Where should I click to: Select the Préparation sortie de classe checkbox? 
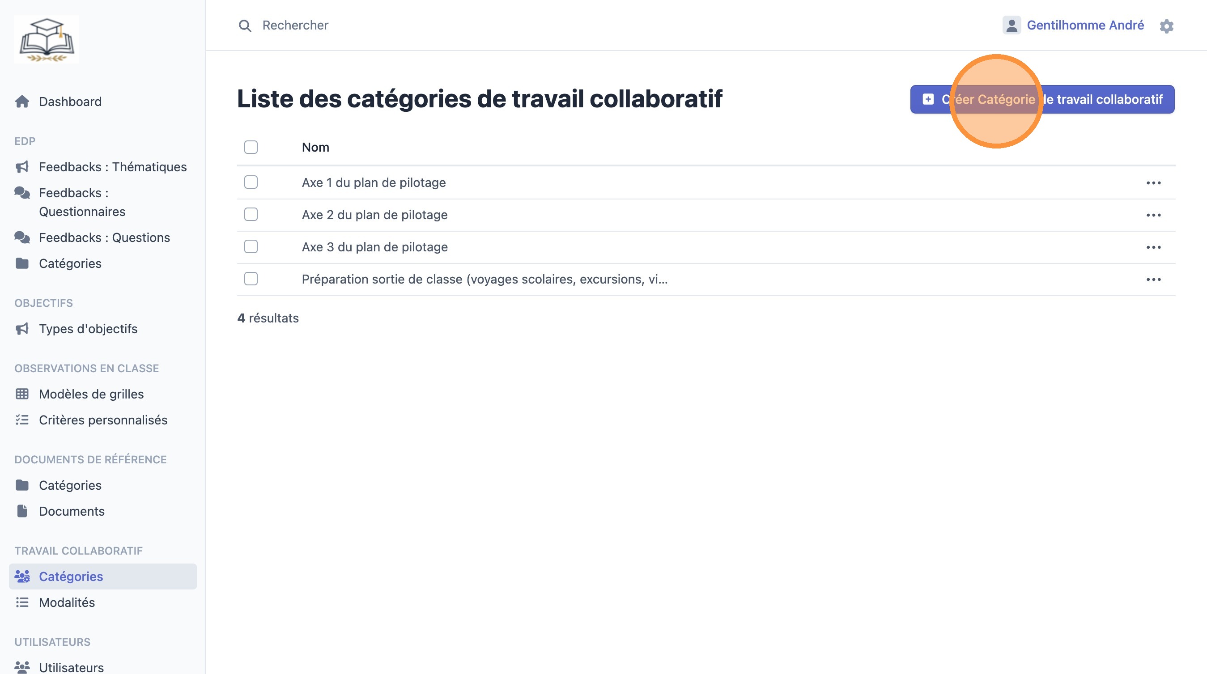pos(251,279)
